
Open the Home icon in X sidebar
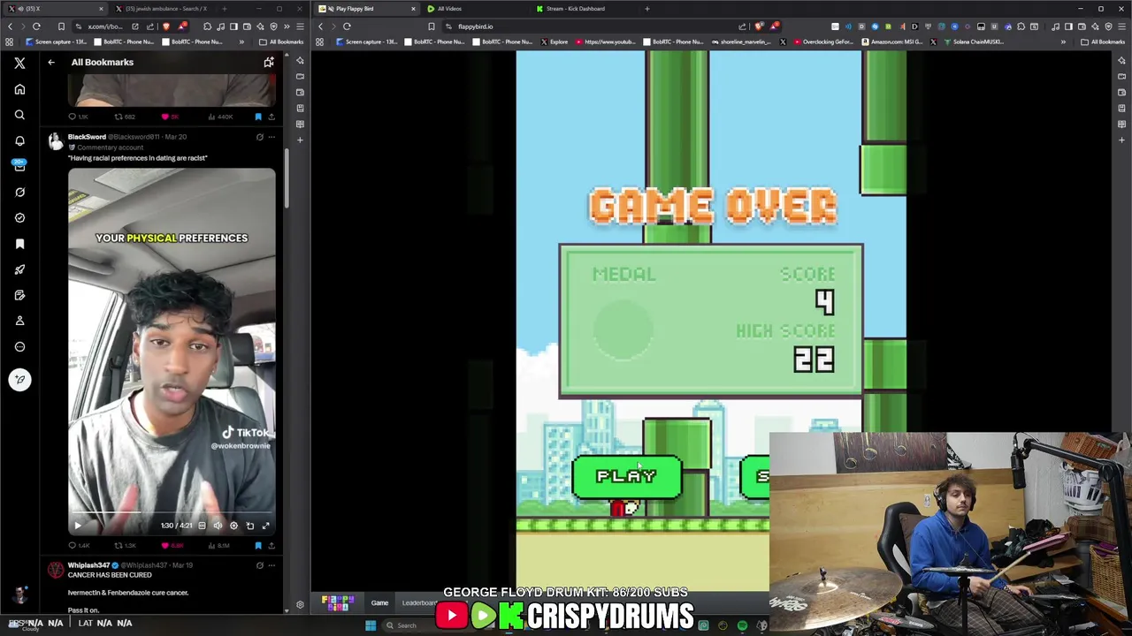[x=19, y=89]
